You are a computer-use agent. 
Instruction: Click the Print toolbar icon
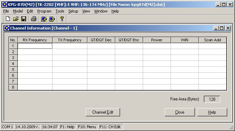coord(34,19)
